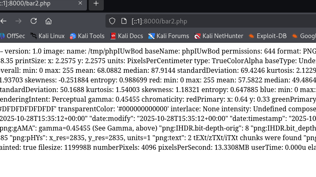Close the bar2.php browser tab
316x177 pixels.
click(x=80, y=3)
